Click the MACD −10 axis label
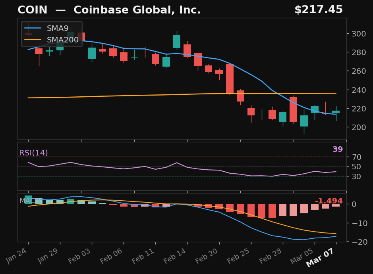This screenshot has height=274, width=373. (x=359, y=223)
